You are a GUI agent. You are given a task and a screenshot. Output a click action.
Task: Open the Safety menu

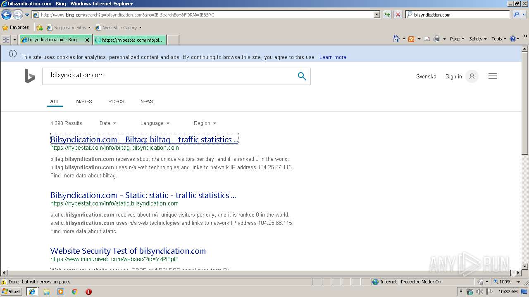[x=478, y=39]
